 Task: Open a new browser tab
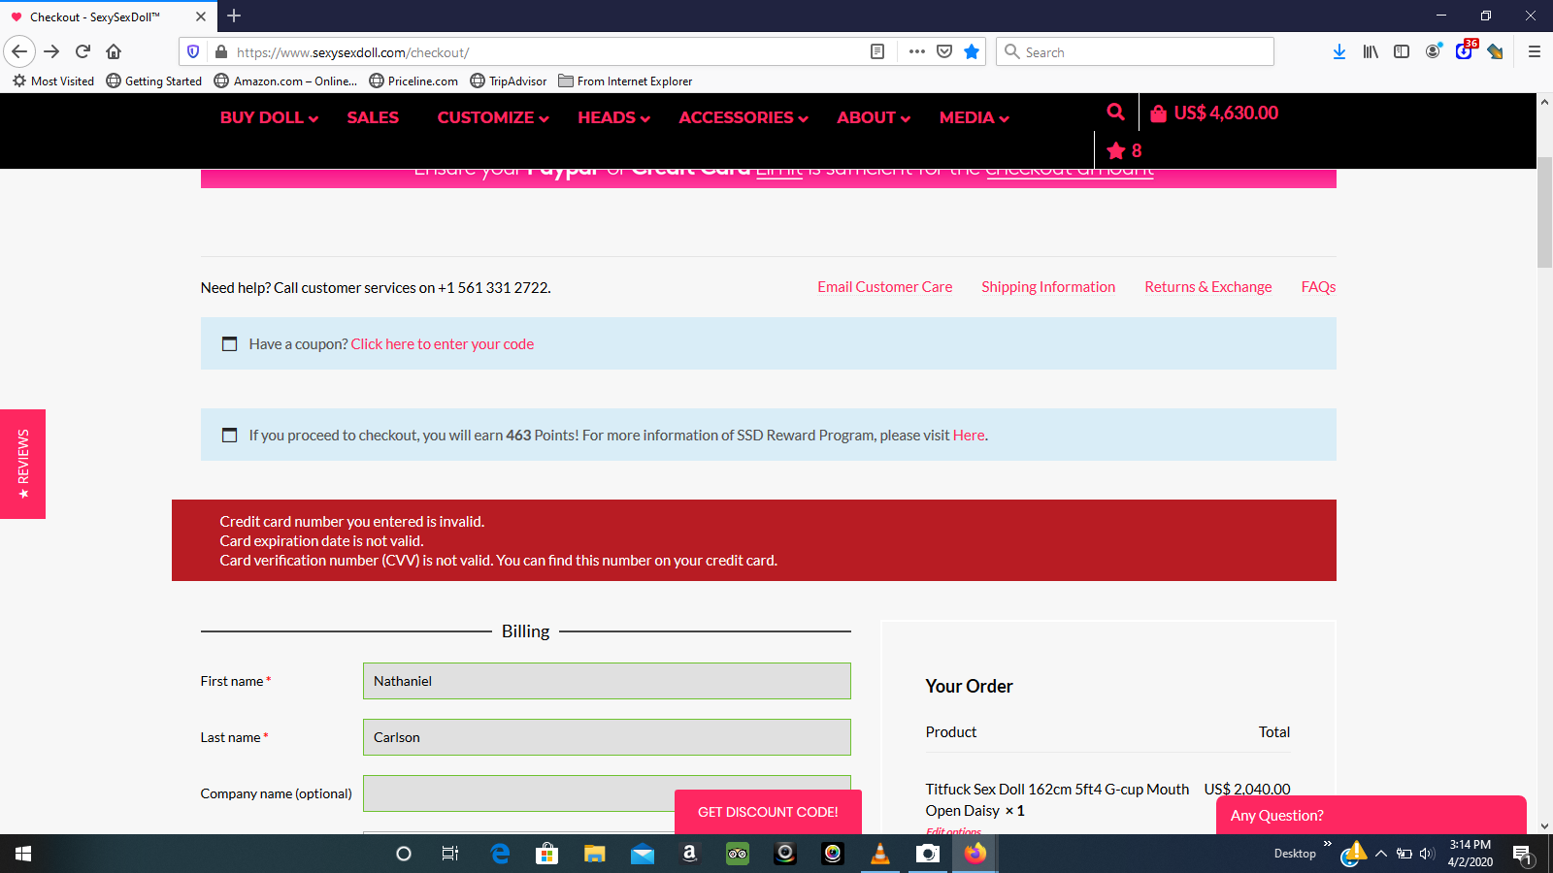pyautogui.click(x=234, y=16)
